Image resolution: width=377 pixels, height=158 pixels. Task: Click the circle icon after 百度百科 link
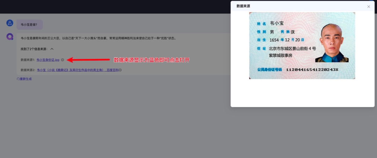[x=120, y=70]
